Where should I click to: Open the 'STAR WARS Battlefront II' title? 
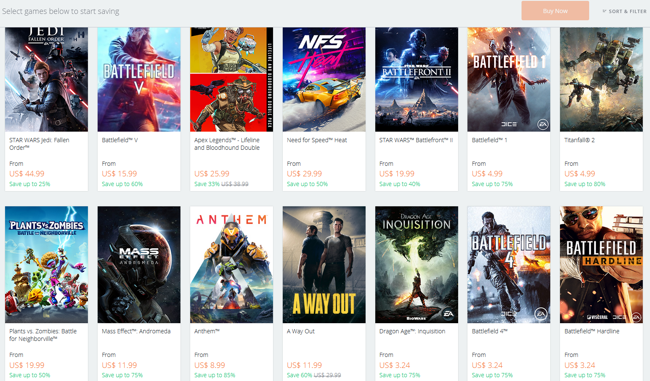tap(416, 140)
